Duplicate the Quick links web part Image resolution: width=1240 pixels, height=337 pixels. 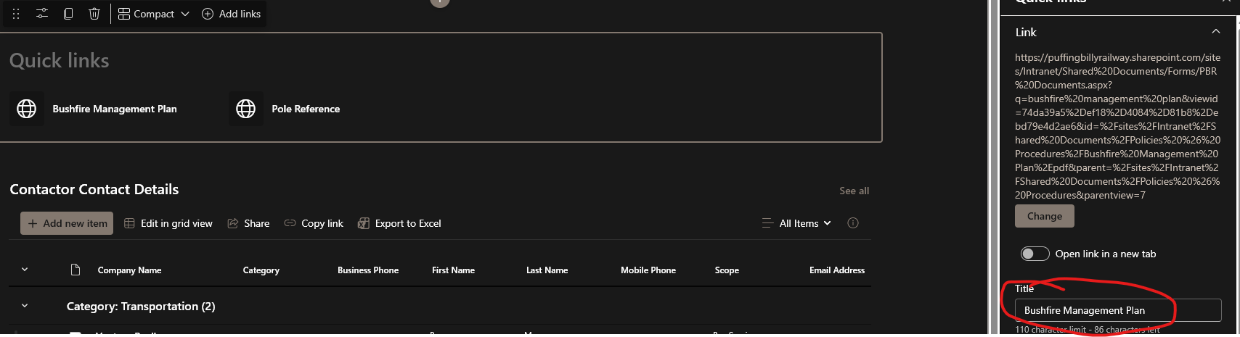pos(68,14)
